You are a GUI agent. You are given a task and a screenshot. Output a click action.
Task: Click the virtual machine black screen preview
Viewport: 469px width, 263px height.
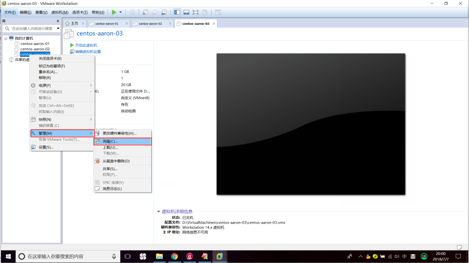[x=311, y=124]
